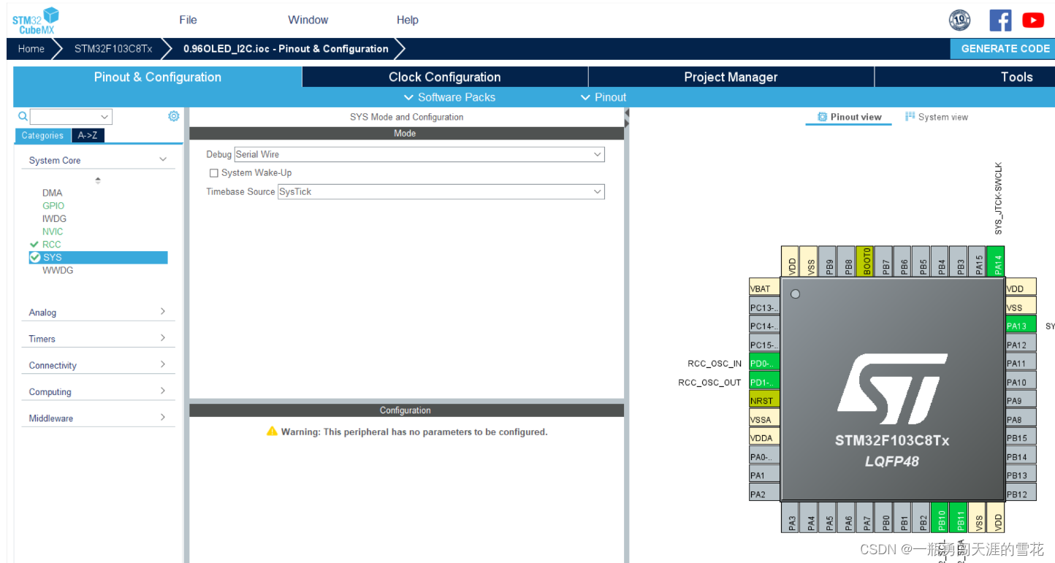
Task: Select Pinout & Configuration tab
Action: [157, 77]
